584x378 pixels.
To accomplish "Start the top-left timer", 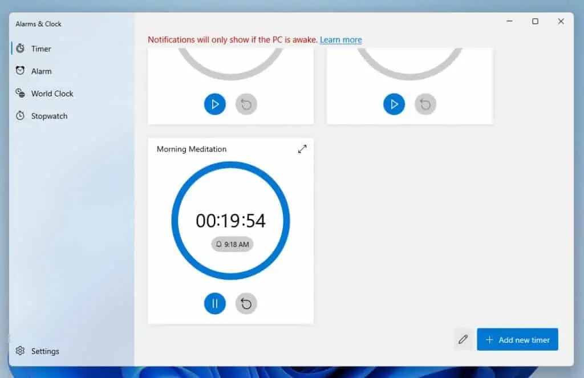I will click(x=215, y=104).
